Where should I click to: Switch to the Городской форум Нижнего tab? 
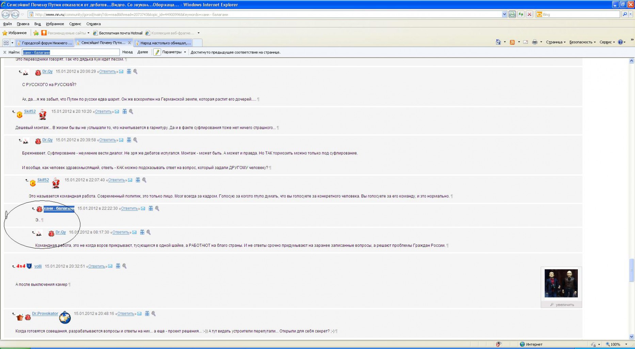pos(45,43)
